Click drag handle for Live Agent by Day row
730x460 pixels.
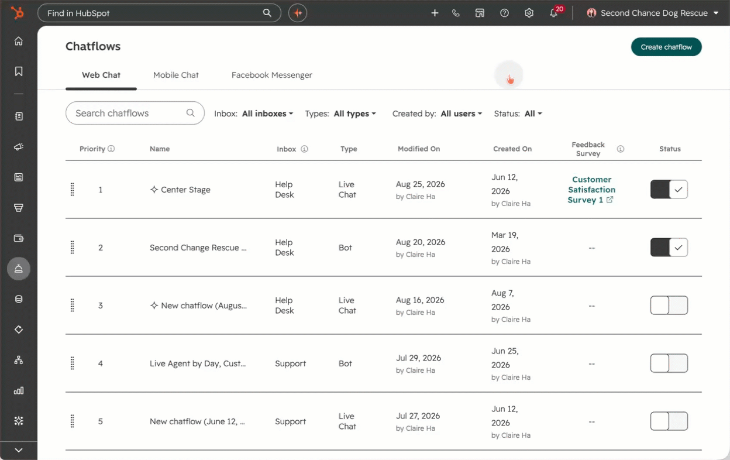tap(73, 363)
